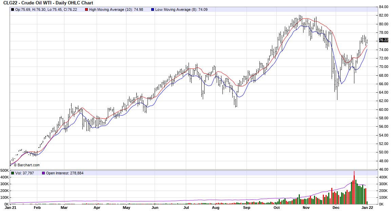
Task: Click the 84.00 price axis label
Action: tap(384, 7)
